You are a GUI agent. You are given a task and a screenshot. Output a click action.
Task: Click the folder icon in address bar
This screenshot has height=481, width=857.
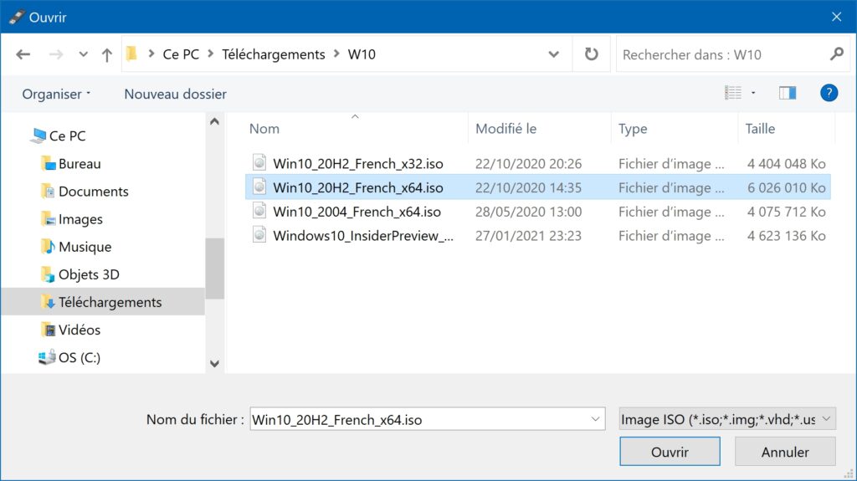131,54
